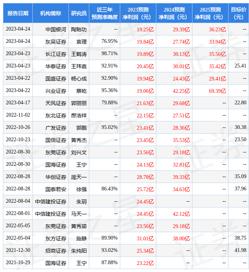Select researcher 王鹤涛

[79, 54]
